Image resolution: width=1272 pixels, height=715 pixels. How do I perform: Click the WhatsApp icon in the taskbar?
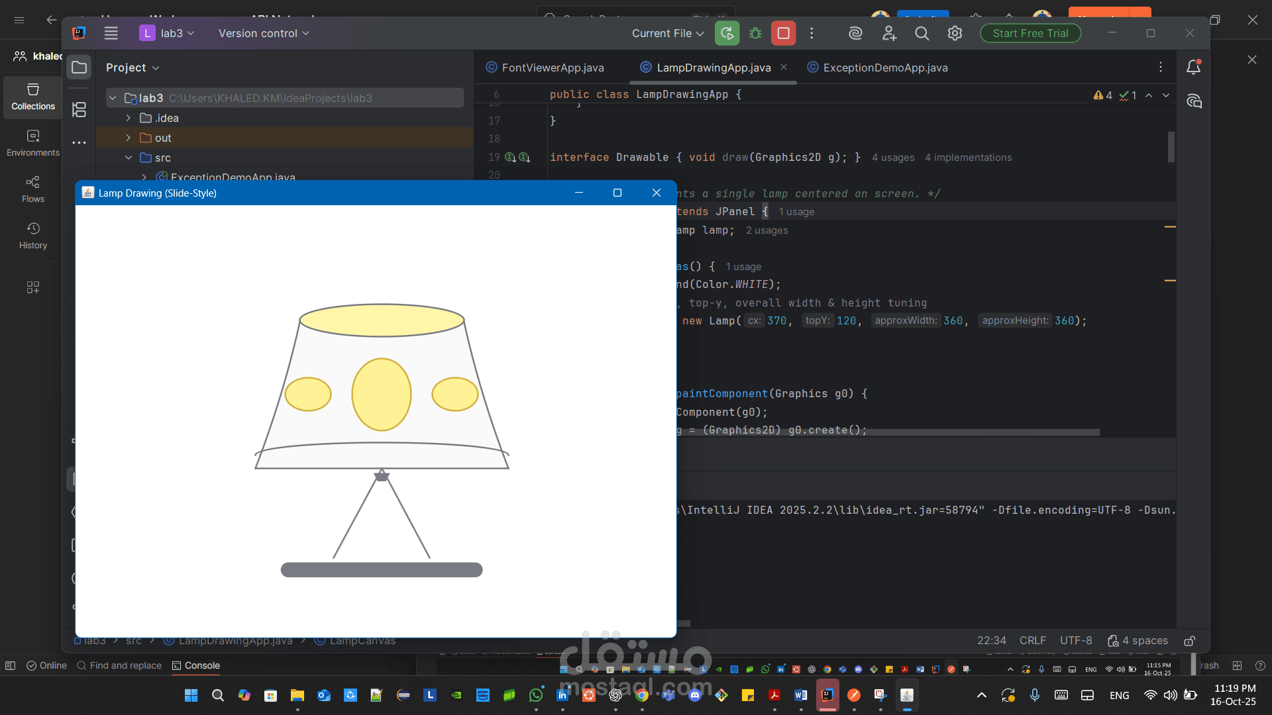pyautogui.click(x=536, y=695)
